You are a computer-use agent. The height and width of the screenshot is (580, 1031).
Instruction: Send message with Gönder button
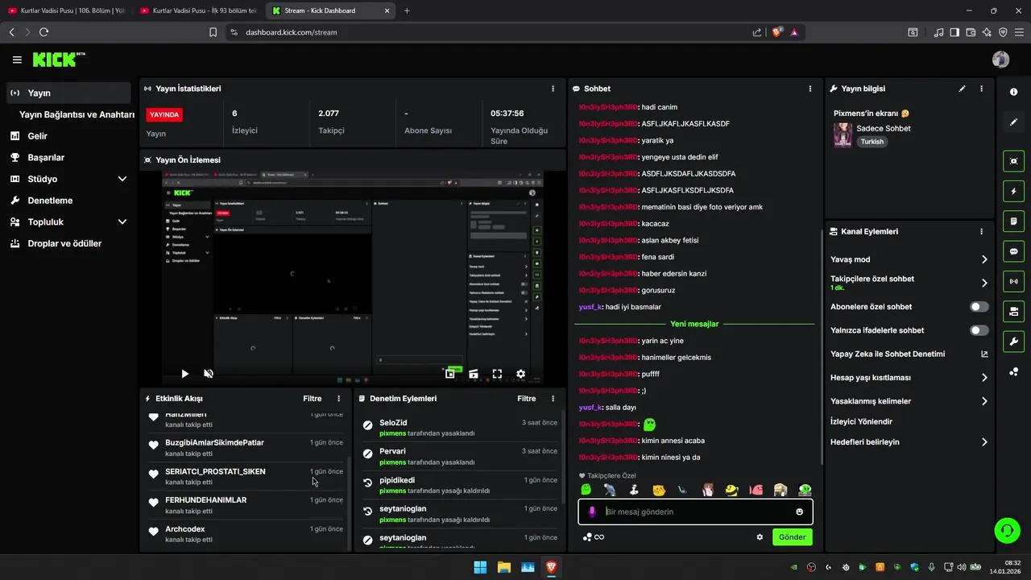(x=792, y=537)
